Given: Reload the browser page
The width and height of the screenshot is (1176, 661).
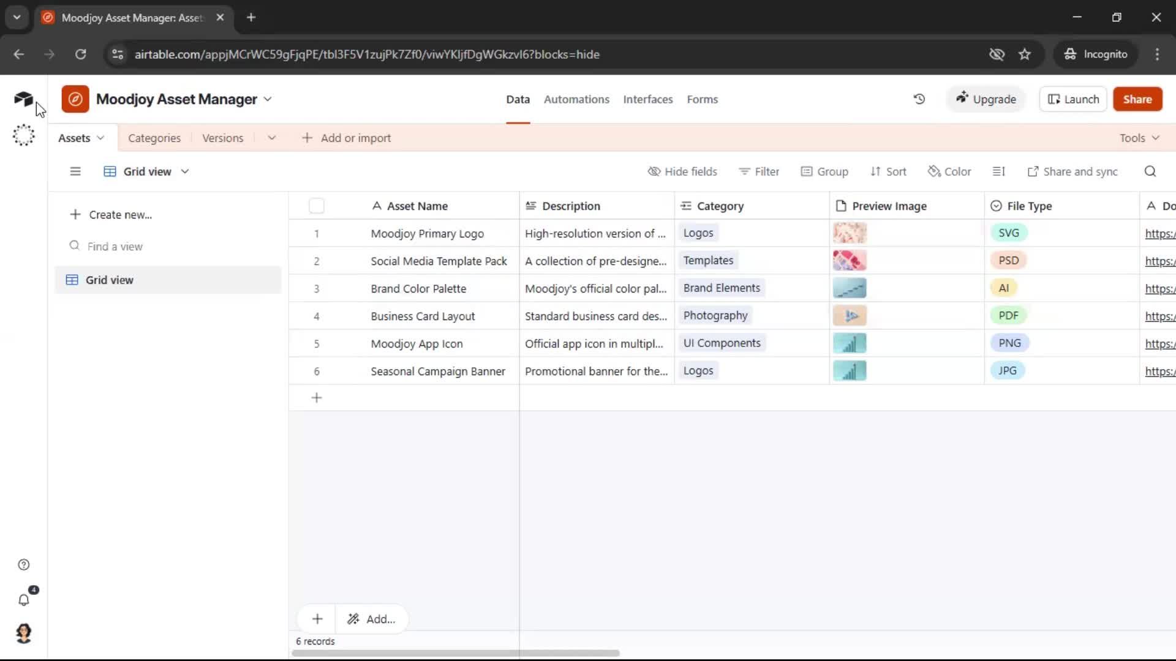Looking at the screenshot, I should click(x=80, y=54).
